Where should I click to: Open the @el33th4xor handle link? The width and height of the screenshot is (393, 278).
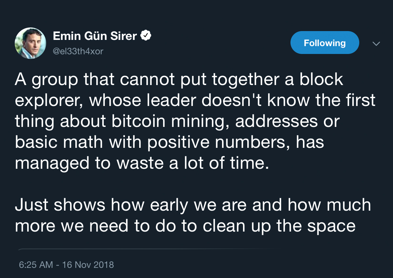point(78,51)
